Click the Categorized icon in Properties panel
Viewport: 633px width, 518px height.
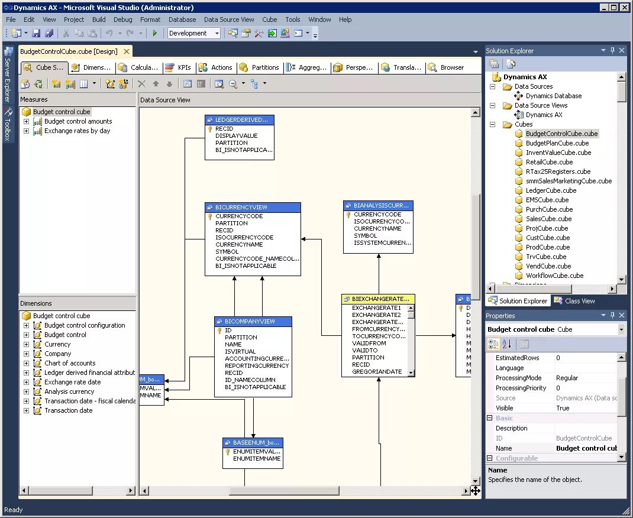493,344
